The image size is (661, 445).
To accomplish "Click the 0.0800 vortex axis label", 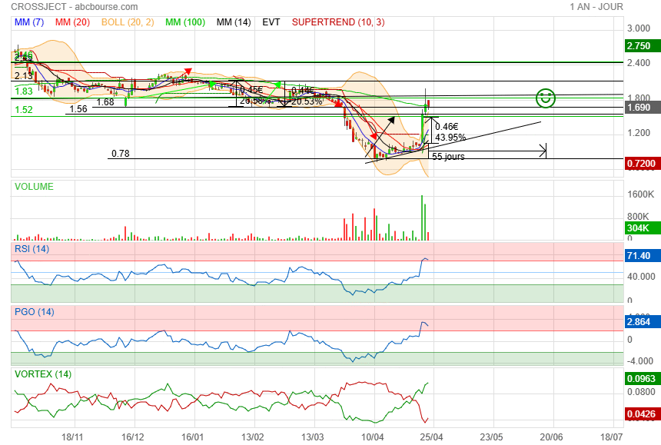I will 641,392.
